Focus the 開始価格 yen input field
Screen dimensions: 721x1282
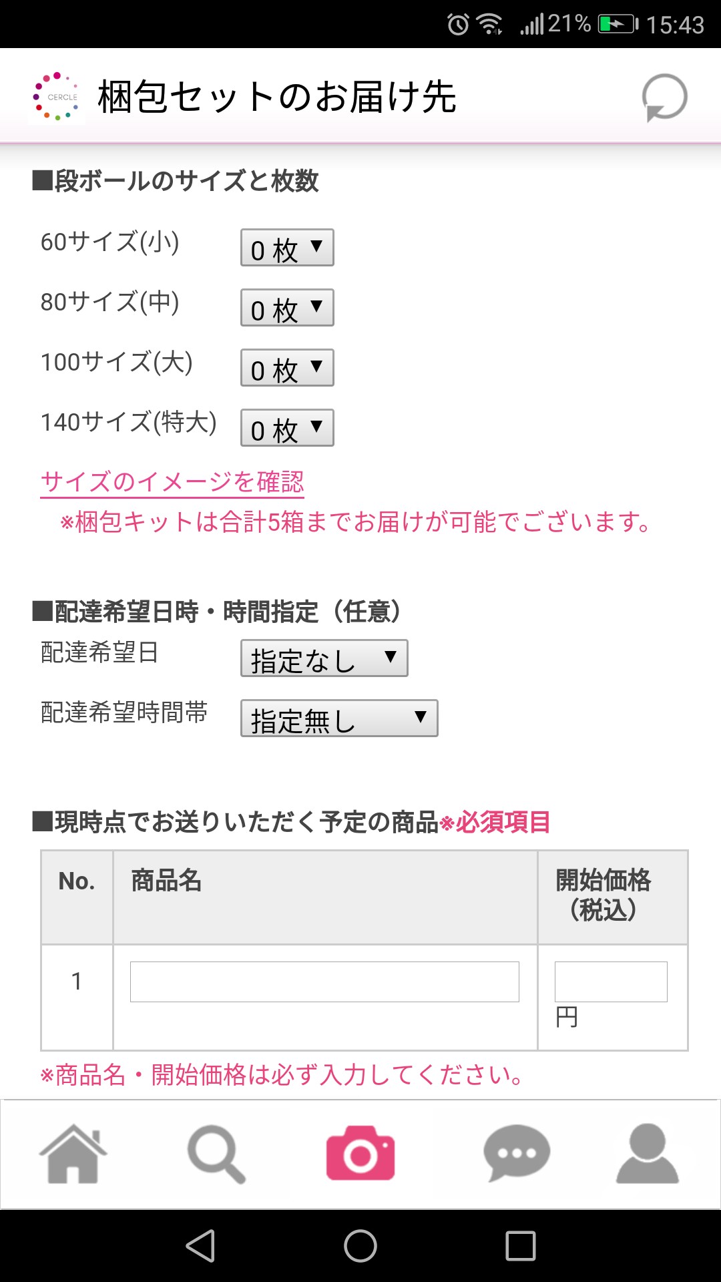(x=611, y=982)
